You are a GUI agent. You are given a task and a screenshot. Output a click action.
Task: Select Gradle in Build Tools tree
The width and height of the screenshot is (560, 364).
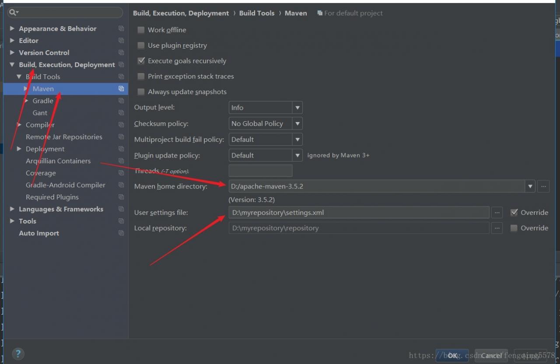(x=43, y=101)
